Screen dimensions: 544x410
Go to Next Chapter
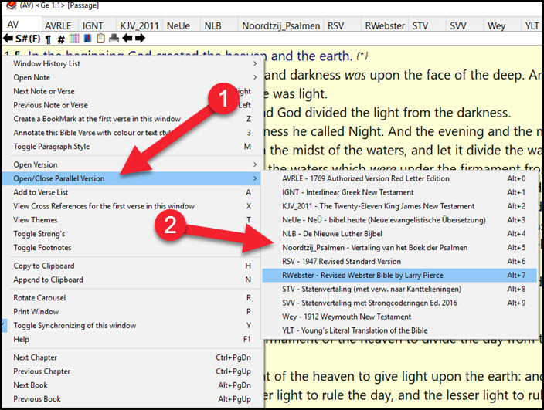(x=132, y=357)
